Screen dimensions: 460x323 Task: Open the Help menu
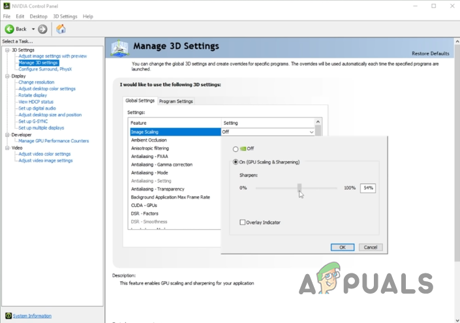point(87,16)
